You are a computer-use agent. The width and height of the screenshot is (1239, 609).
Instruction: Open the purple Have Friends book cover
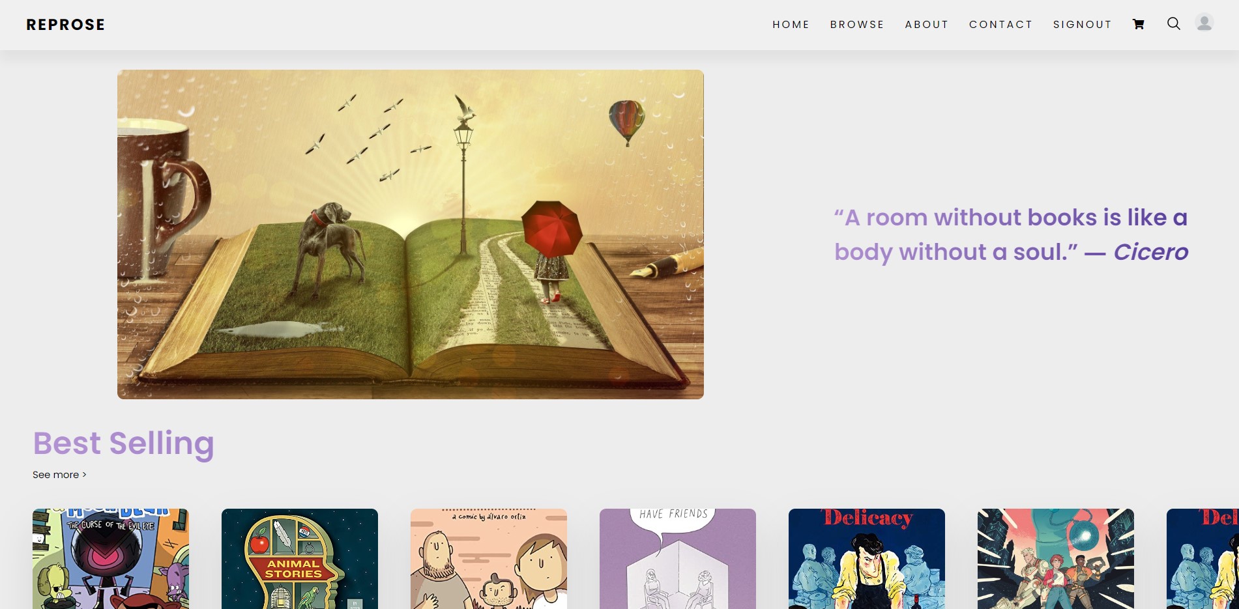tap(678, 559)
